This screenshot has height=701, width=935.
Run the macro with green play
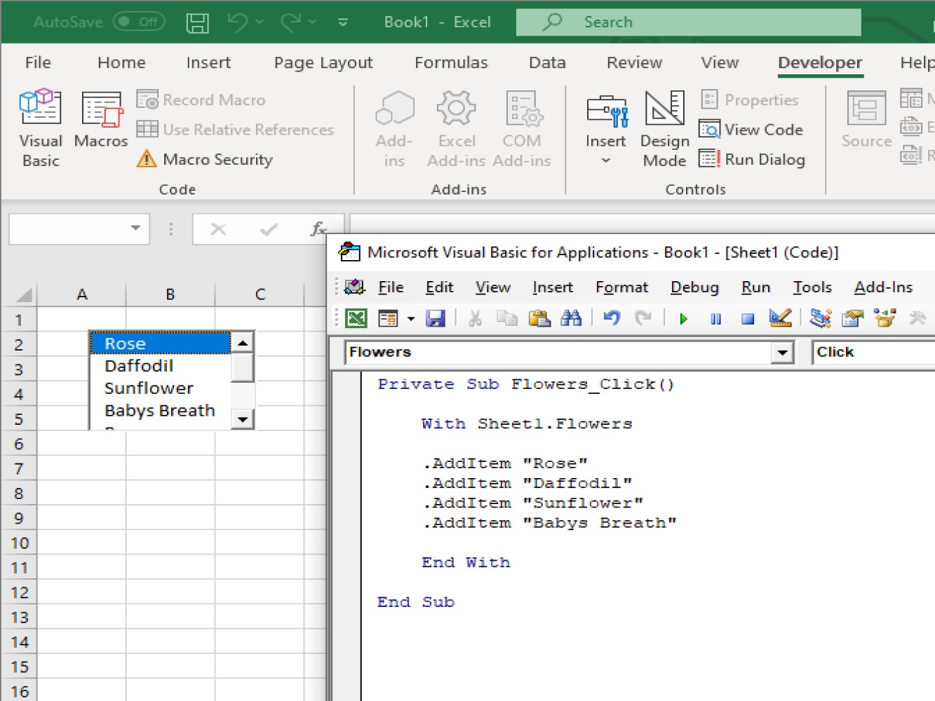click(x=683, y=320)
